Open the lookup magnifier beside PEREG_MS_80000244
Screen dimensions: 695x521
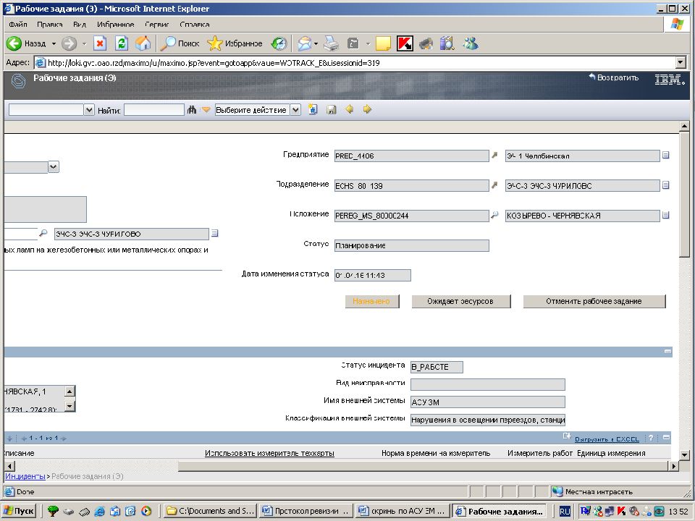click(494, 216)
